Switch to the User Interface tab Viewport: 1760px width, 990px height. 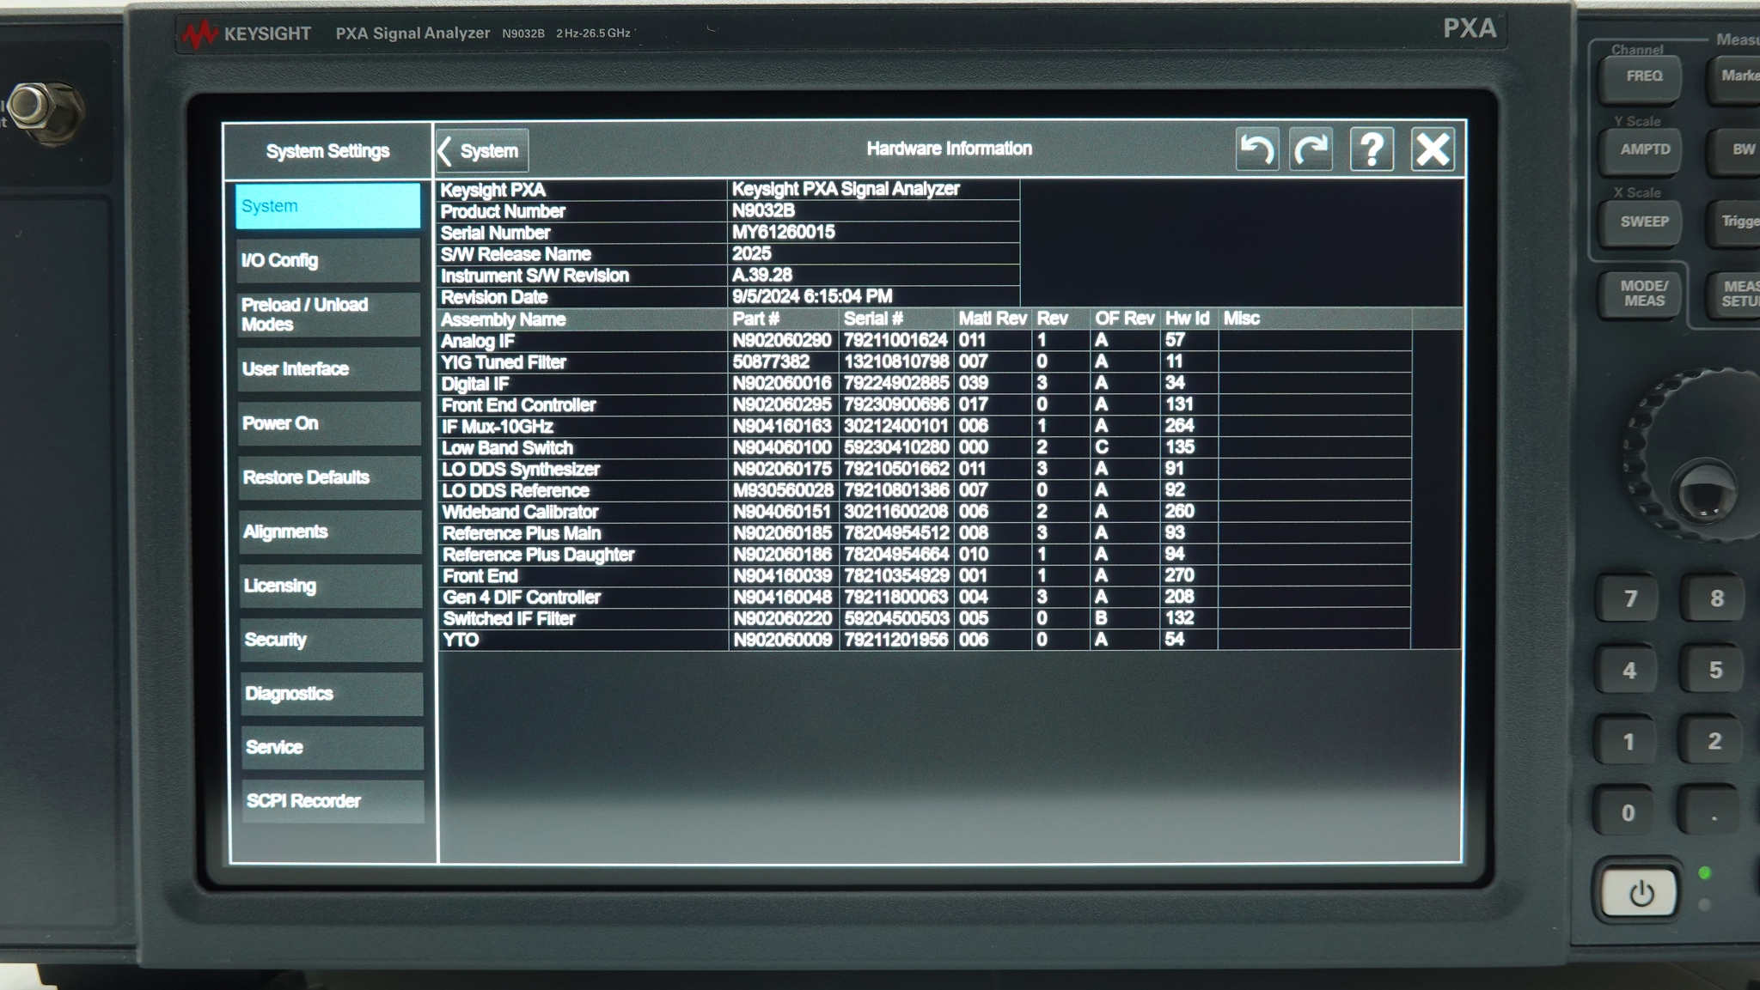click(x=328, y=369)
